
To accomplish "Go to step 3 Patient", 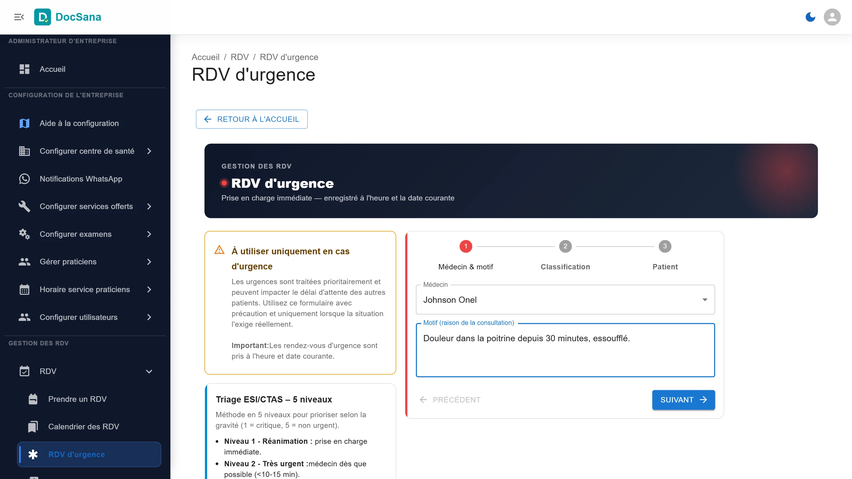I will 665,255.
